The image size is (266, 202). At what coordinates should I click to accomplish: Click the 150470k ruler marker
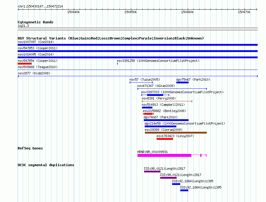(x=244, y=12)
